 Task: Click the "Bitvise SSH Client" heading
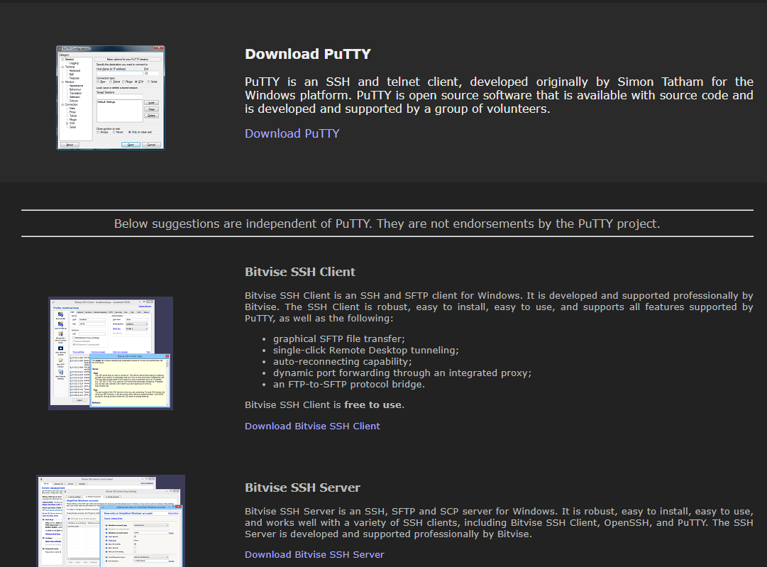pos(300,272)
